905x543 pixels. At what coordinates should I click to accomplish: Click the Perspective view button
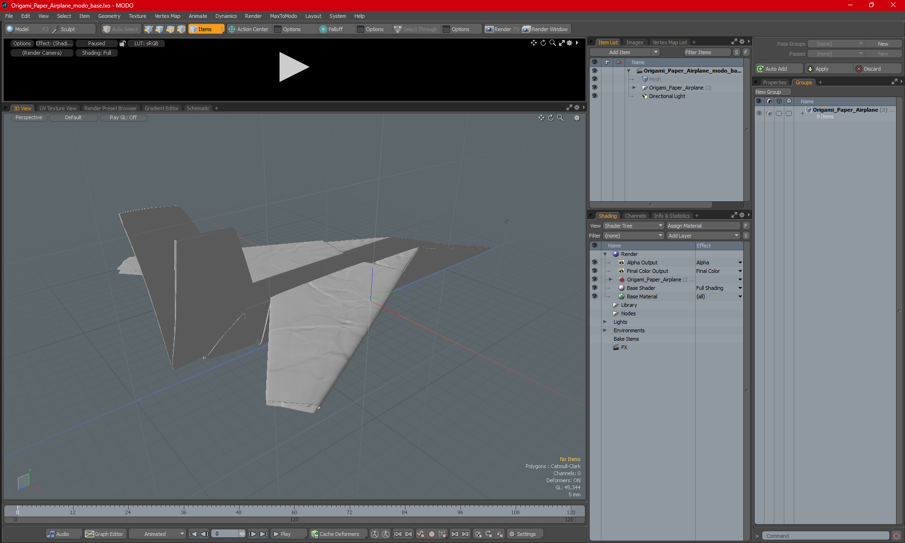(x=29, y=118)
